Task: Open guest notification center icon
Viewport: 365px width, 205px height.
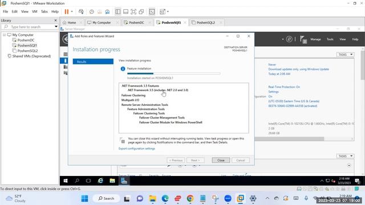Action: (x=357, y=181)
